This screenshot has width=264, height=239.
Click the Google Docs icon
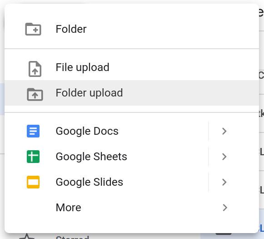(x=33, y=131)
